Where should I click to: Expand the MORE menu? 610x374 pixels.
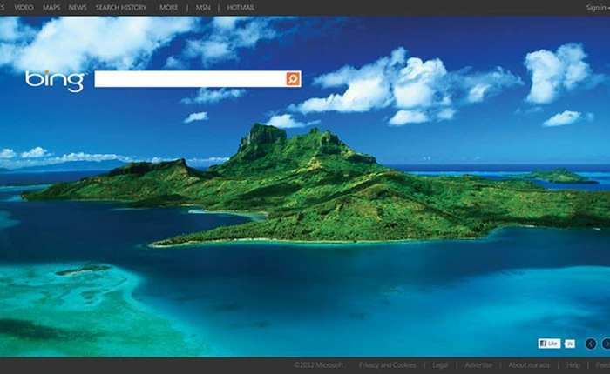[168, 7]
